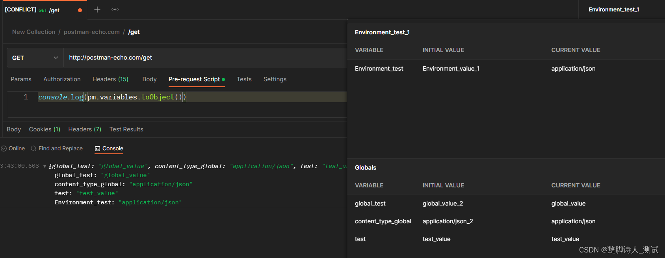The image size is (665, 258).
Task: Open the request Body tab
Action: click(x=149, y=79)
